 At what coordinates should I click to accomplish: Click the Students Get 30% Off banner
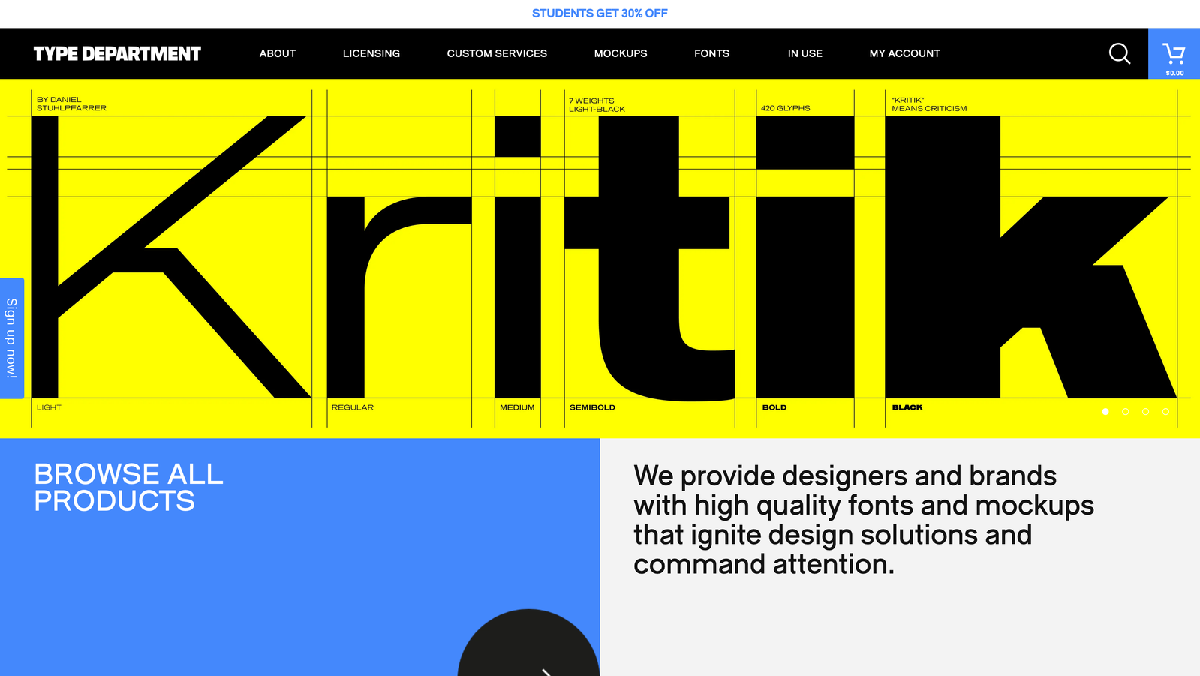pyautogui.click(x=600, y=14)
